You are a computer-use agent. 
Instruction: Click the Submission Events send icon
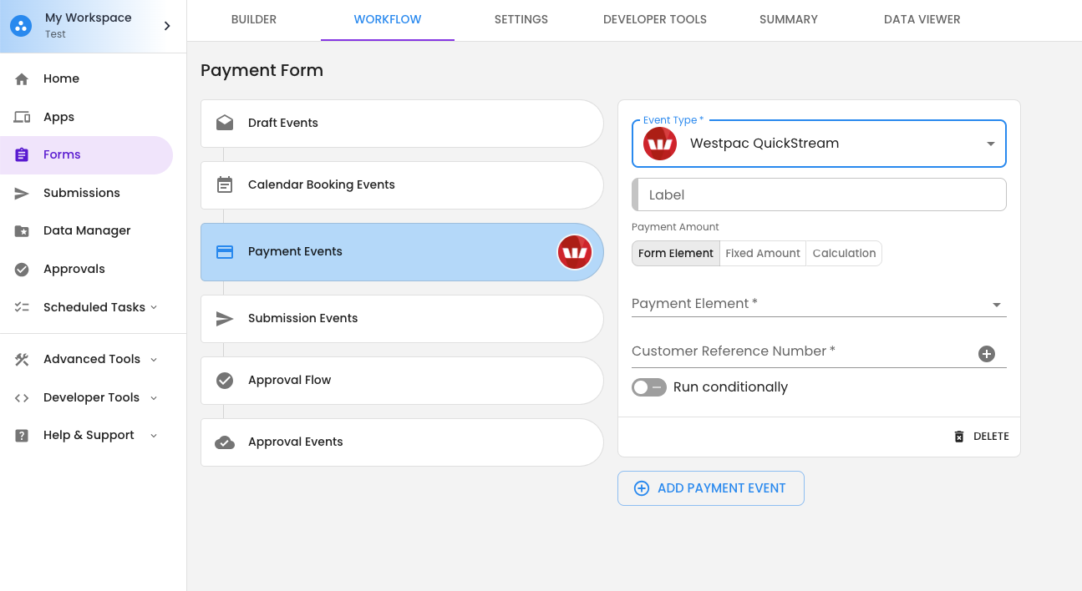(225, 318)
